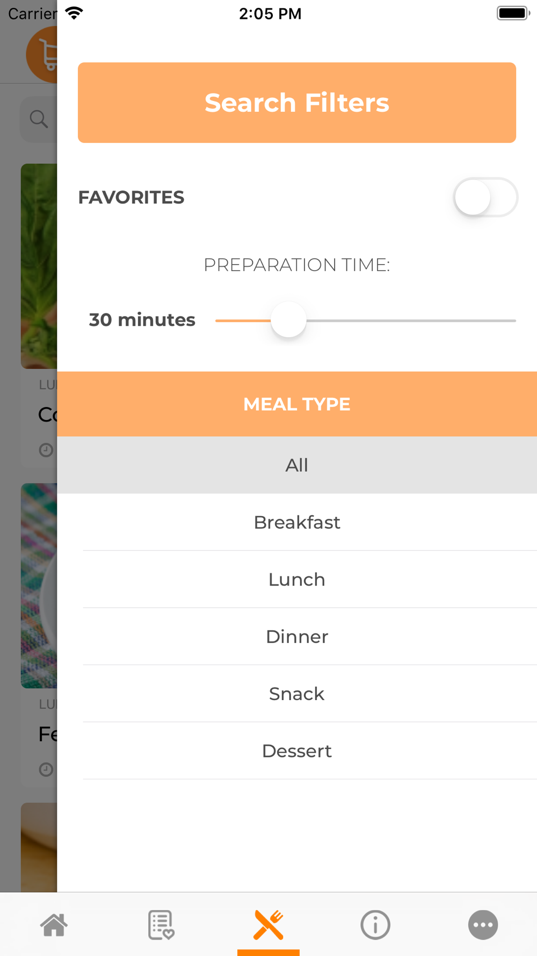Select Dessert meal type
The image size is (537, 956).
tap(297, 751)
